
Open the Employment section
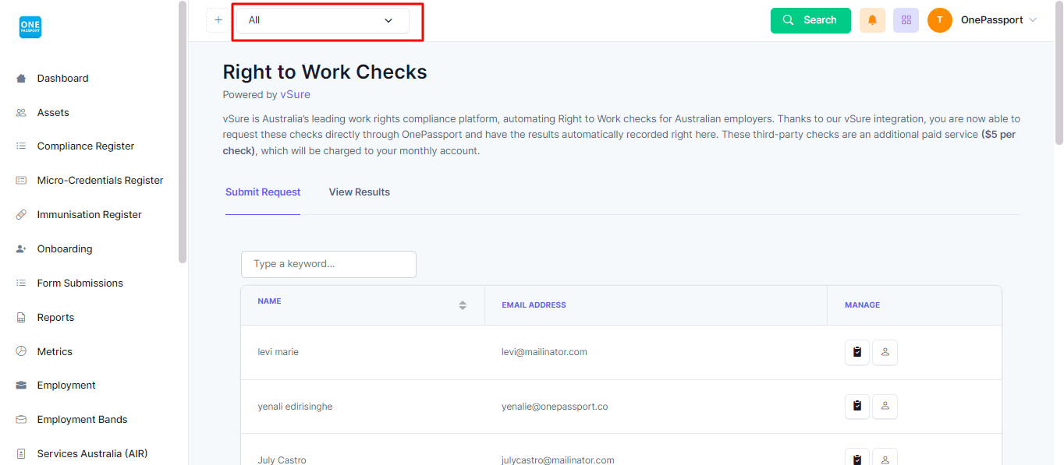click(66, 385)
